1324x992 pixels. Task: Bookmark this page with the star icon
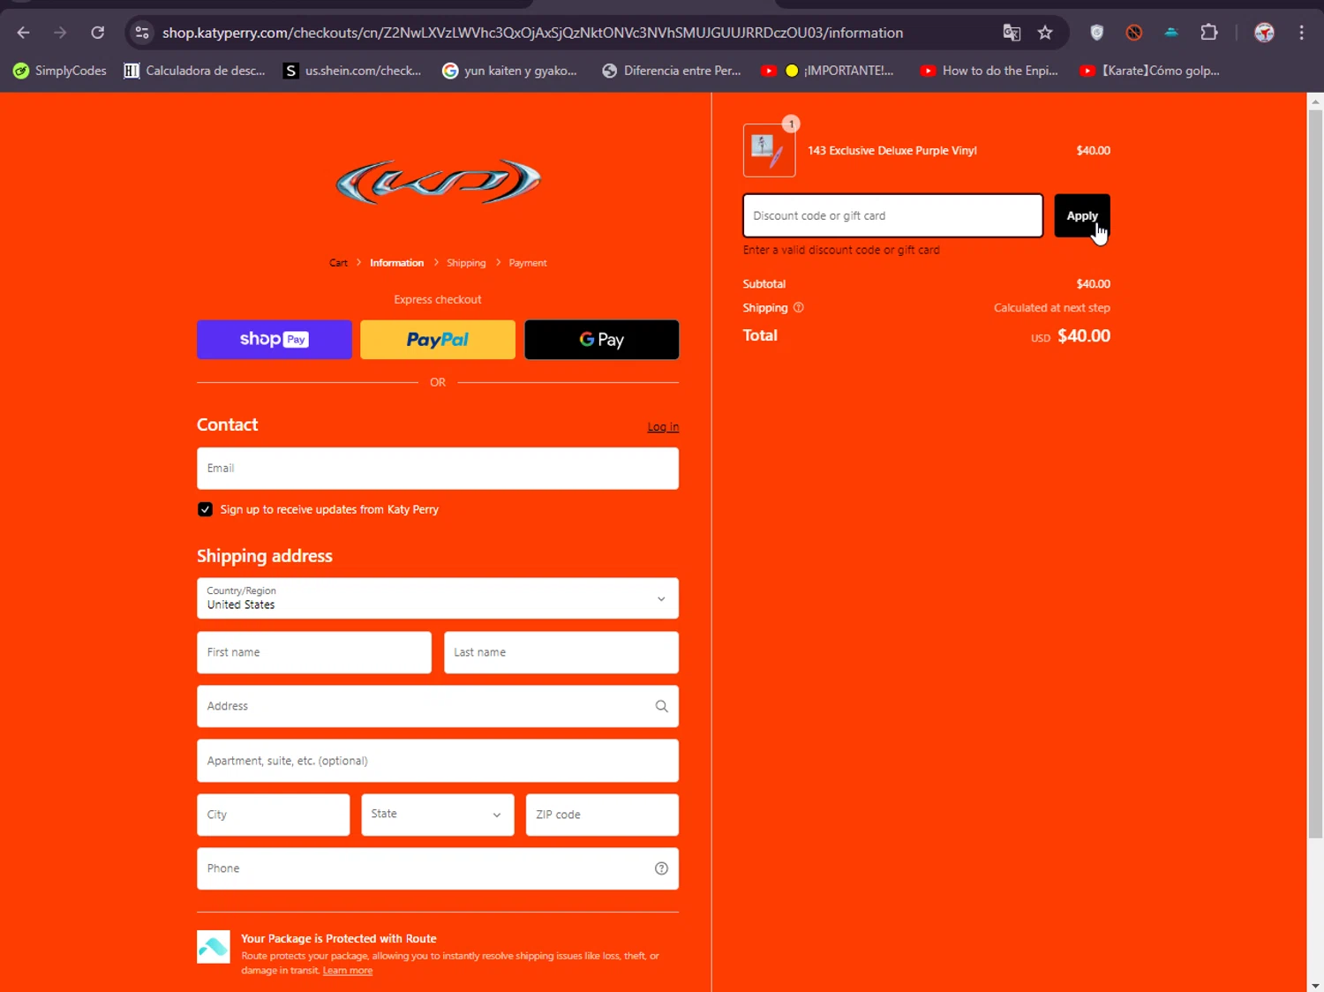coord(1045,33)
